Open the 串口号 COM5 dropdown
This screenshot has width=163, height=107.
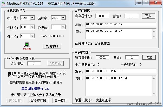click(x=32, y=18)
